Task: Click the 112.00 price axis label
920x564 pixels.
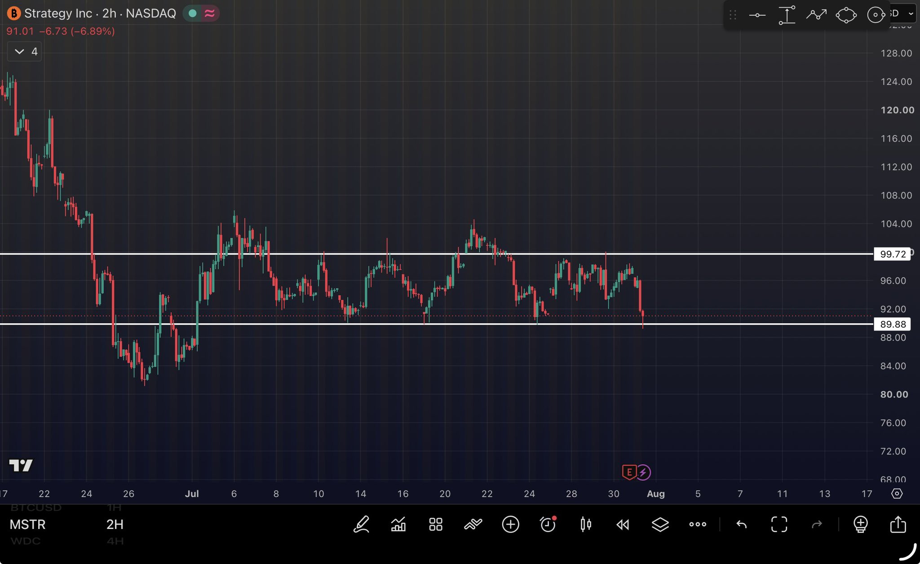Action: click(x=896, y=167)
